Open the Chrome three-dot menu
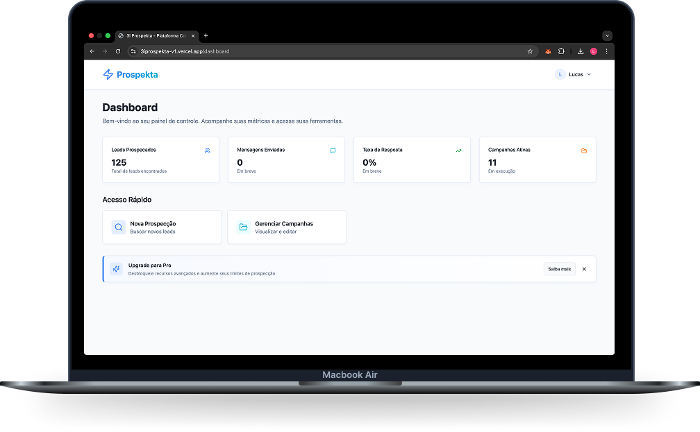The width and height of the screenshot is (700, 432). (x=606, y=51)
